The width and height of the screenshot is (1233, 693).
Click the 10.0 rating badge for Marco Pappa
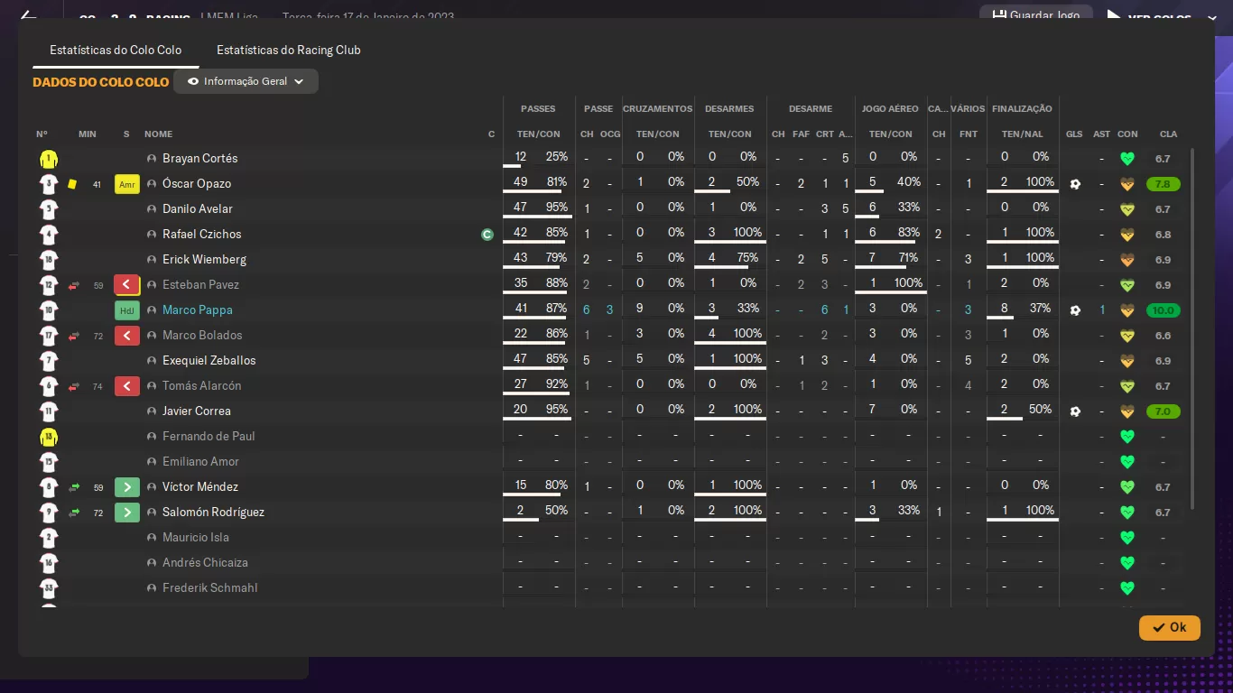click(1163, 310)
